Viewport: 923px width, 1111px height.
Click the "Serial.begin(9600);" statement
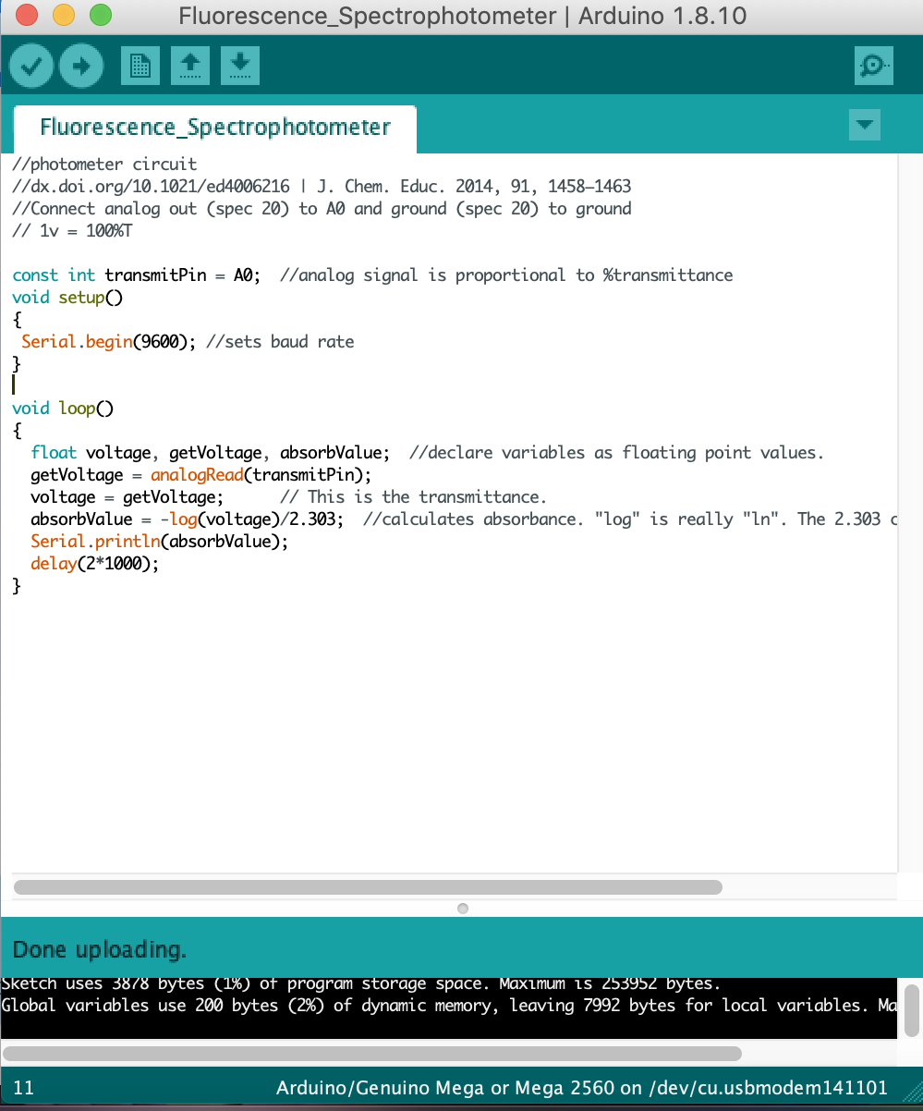[x=109, y=342]
